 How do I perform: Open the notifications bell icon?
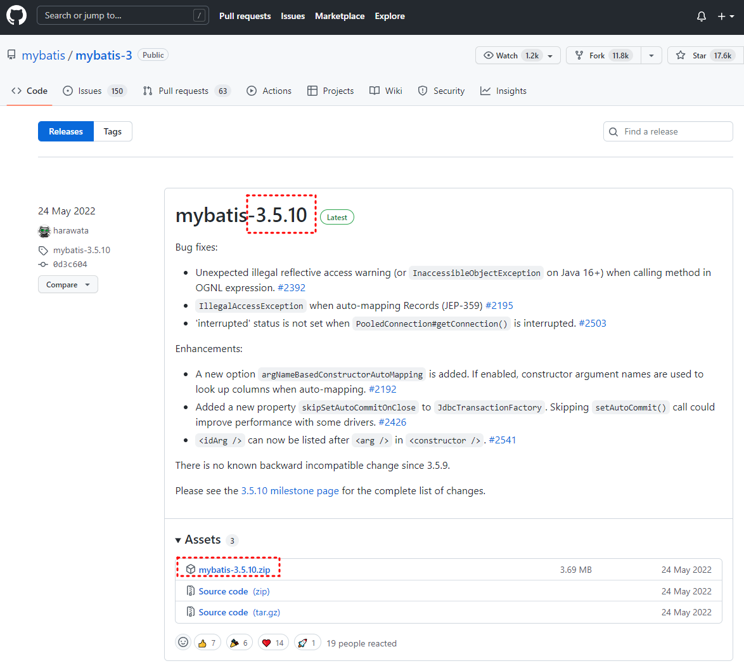(702, 16)
